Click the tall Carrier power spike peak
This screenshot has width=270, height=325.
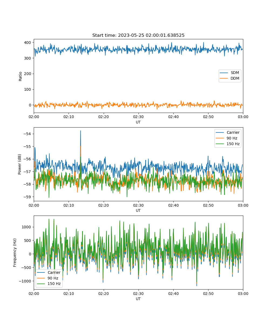(80, 131)
